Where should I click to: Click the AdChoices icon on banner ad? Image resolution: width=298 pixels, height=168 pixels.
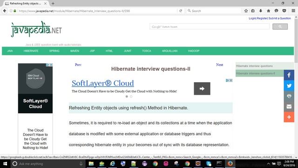click(x=227, y=80)
